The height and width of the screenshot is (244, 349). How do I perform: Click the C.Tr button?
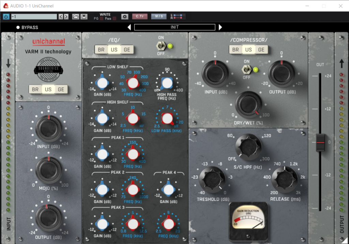[140, 16]
